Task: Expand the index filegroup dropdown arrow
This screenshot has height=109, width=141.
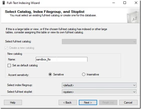Action: (x=134, y=85)
